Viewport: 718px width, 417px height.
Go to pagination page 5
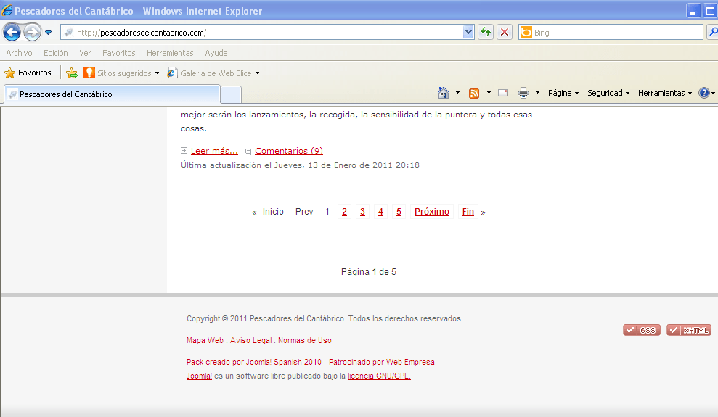(399, 212)
